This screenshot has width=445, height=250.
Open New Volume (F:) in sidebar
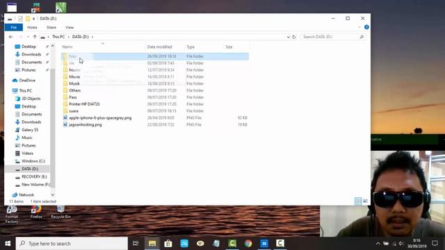tap(35, 185)
